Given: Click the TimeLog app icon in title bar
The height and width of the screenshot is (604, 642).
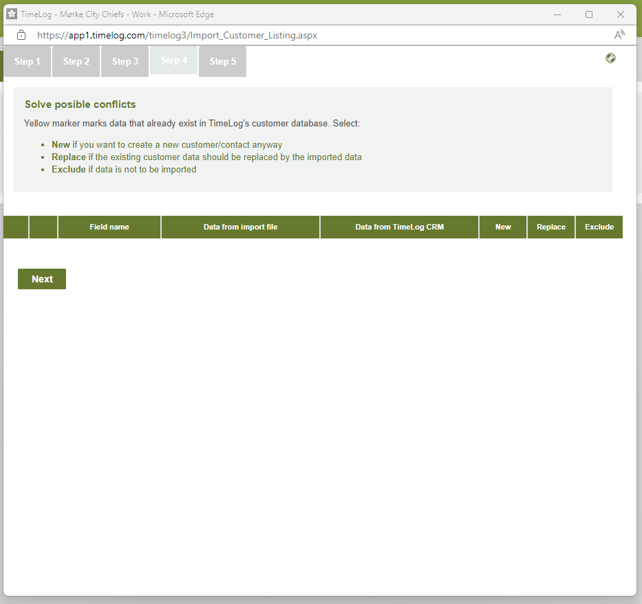Looking at the screenshot, I should (x=12, y=14).
